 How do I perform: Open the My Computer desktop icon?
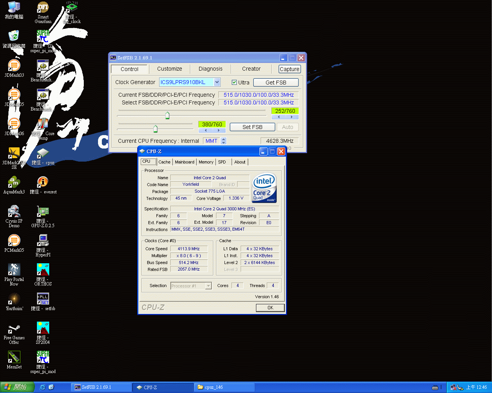pos(14,10)
